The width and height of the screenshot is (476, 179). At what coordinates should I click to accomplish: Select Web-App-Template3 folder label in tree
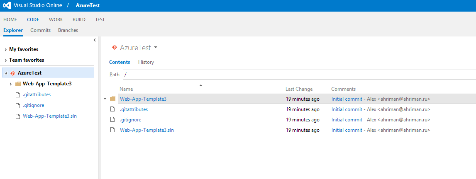click(47, 84)
